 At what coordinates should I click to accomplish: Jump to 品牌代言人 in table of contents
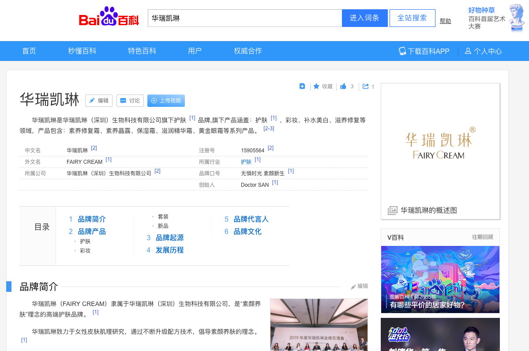click(x=251, y=219)
